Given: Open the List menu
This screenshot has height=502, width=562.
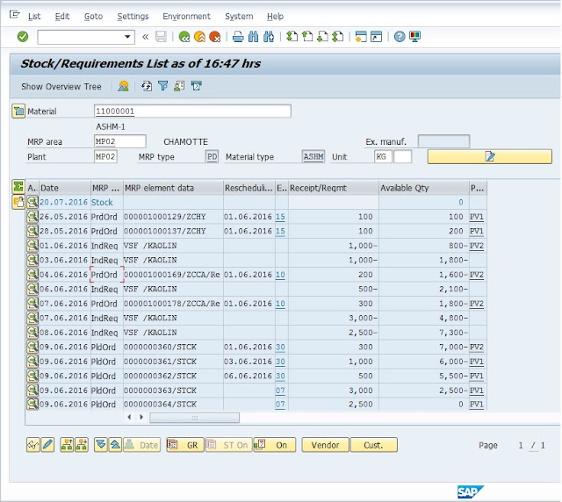Looking at the screenshot, I should [x=34, y=17].
